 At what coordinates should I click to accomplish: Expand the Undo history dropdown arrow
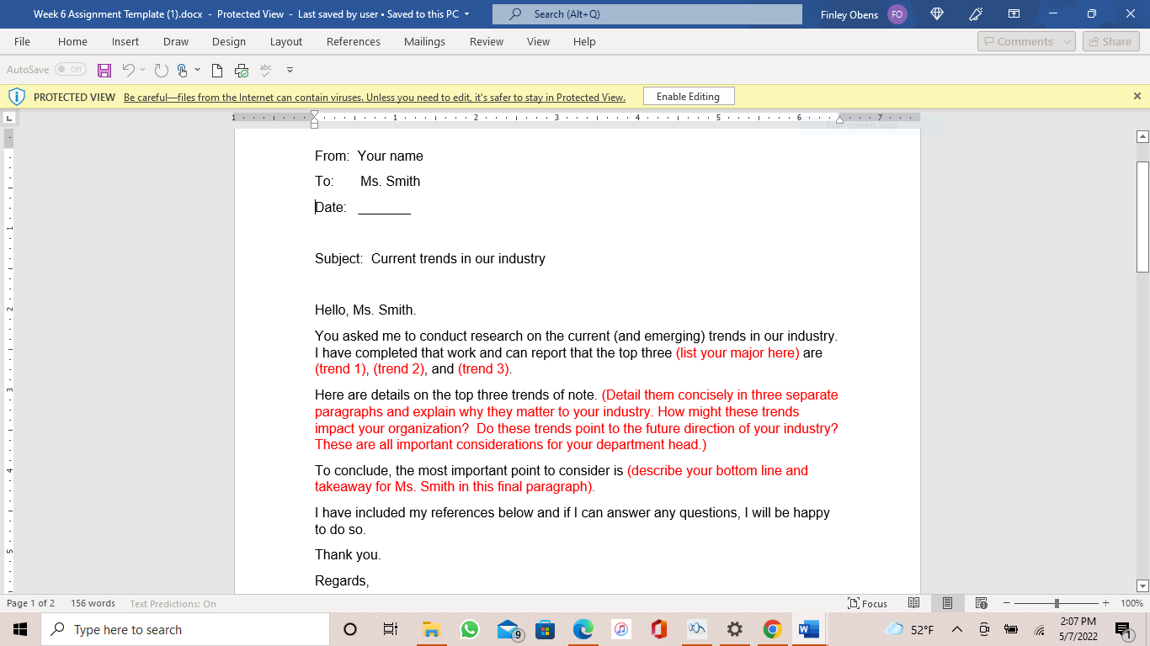coord(142,70)
